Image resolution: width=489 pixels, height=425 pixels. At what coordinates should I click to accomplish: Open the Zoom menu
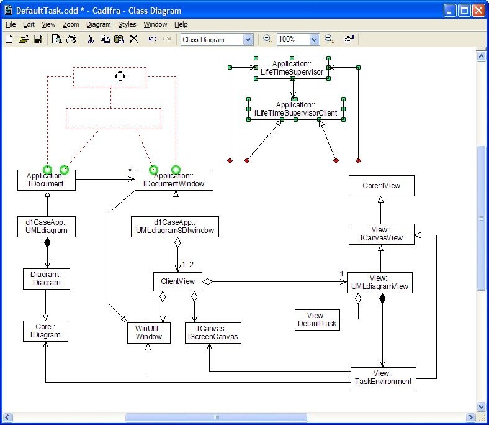(x=71, y=24)
